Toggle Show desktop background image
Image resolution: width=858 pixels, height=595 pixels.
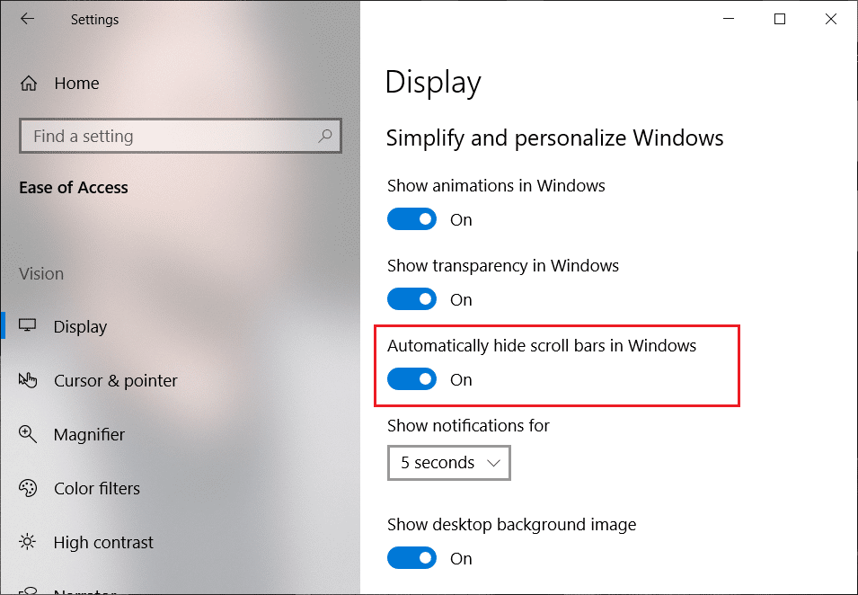pos(411,557)
